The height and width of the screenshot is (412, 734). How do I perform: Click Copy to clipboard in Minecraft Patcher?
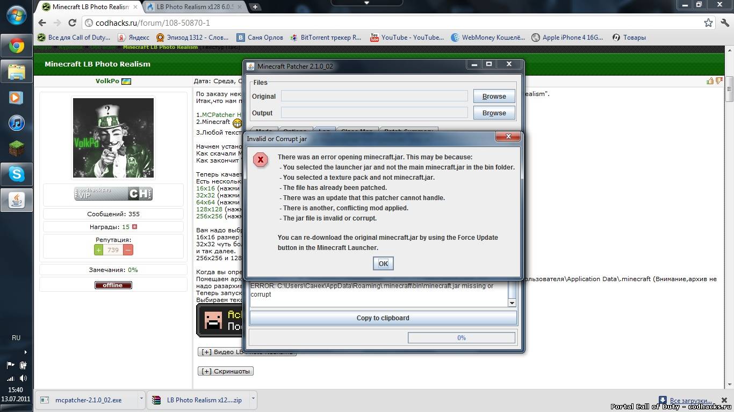[383, 318]
